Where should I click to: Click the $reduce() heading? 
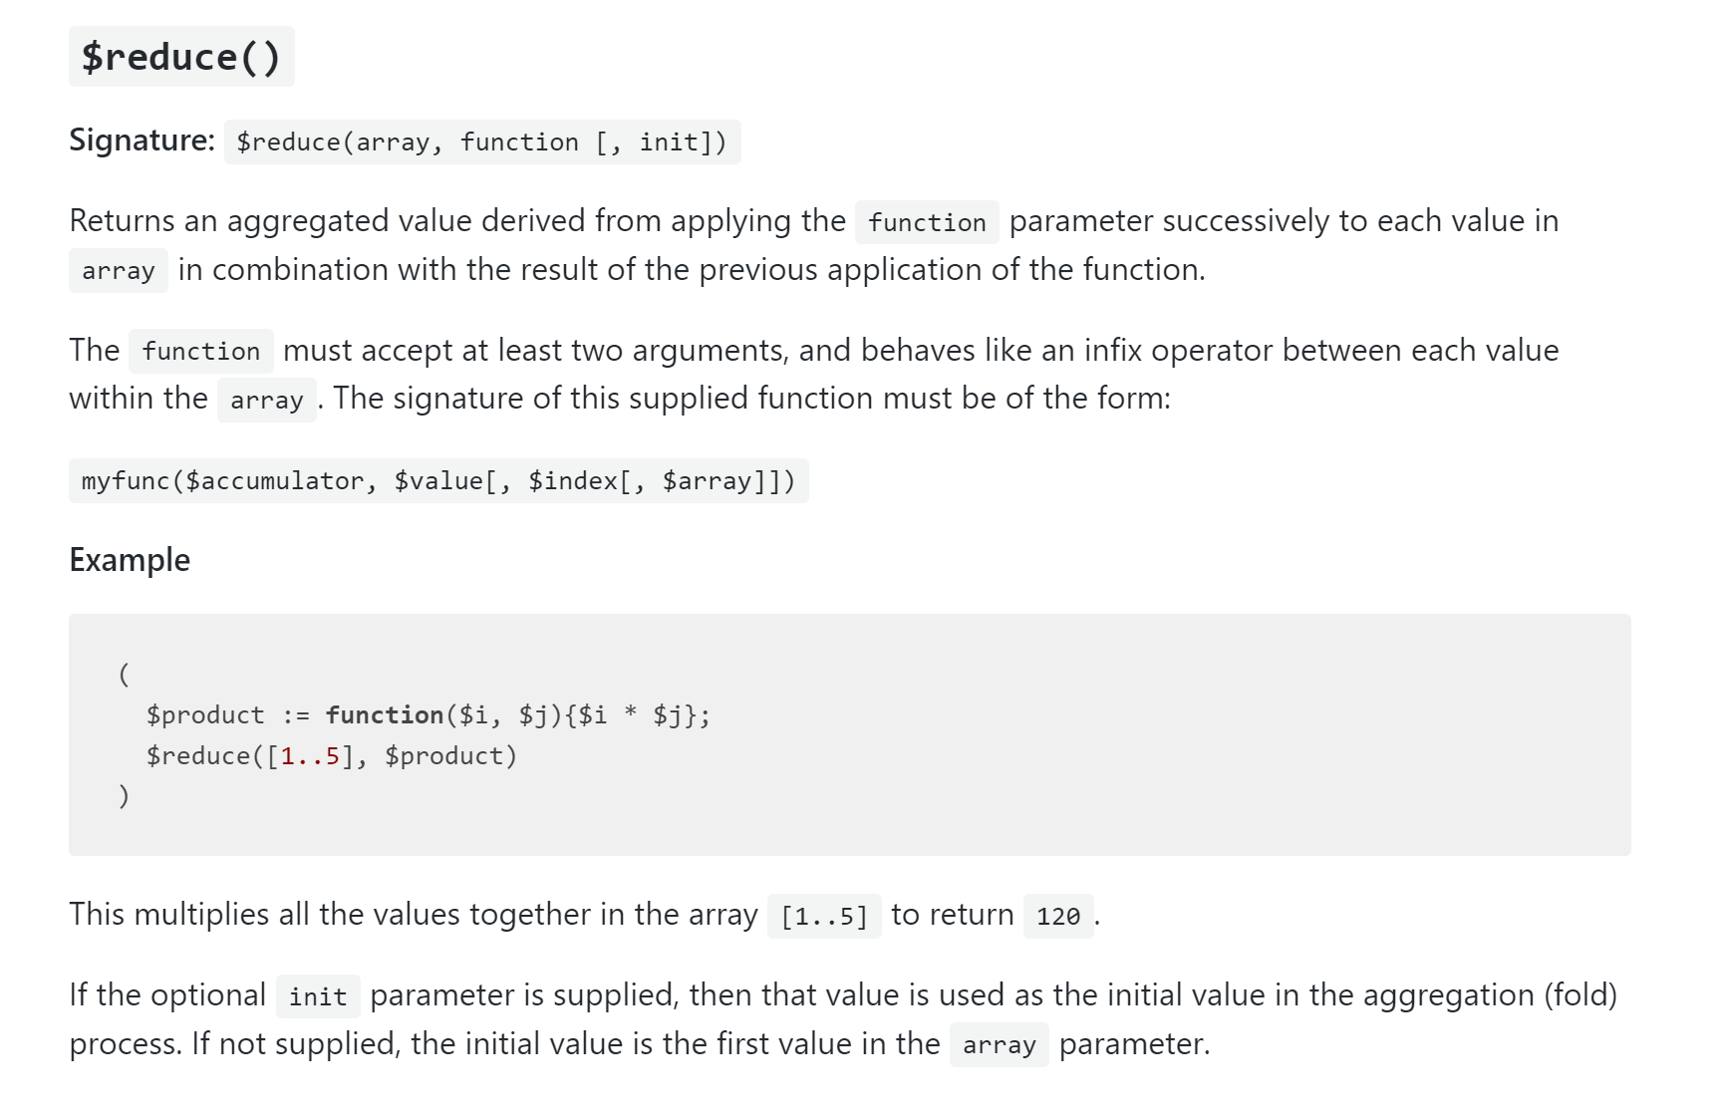click(181, 57)
